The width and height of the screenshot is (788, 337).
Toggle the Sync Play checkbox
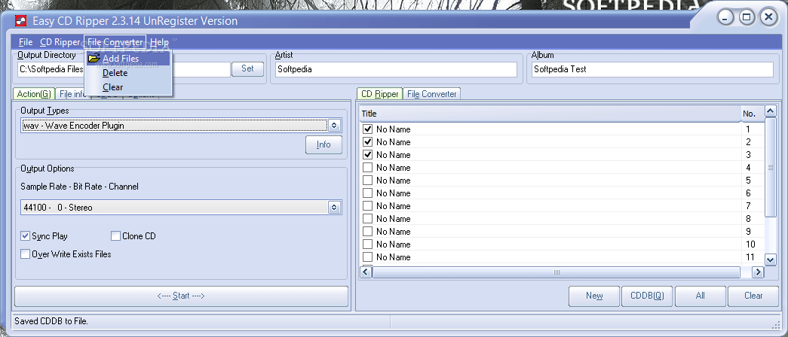pyautogui.click(x=25, y=235)
